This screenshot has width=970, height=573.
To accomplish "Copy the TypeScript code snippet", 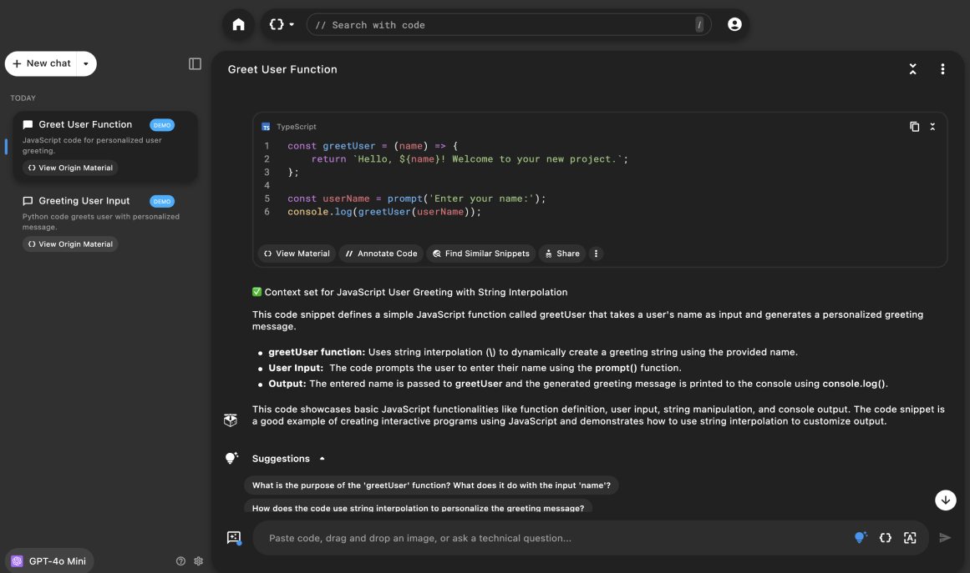I will 914,127.
